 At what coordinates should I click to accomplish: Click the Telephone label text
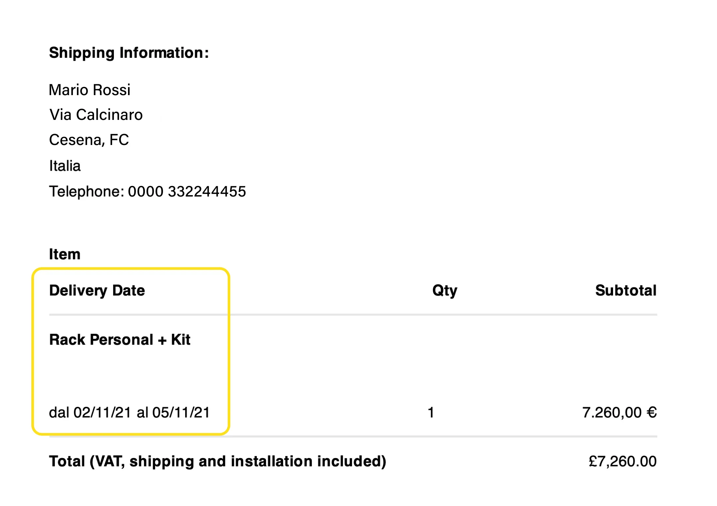click(87, 192)
